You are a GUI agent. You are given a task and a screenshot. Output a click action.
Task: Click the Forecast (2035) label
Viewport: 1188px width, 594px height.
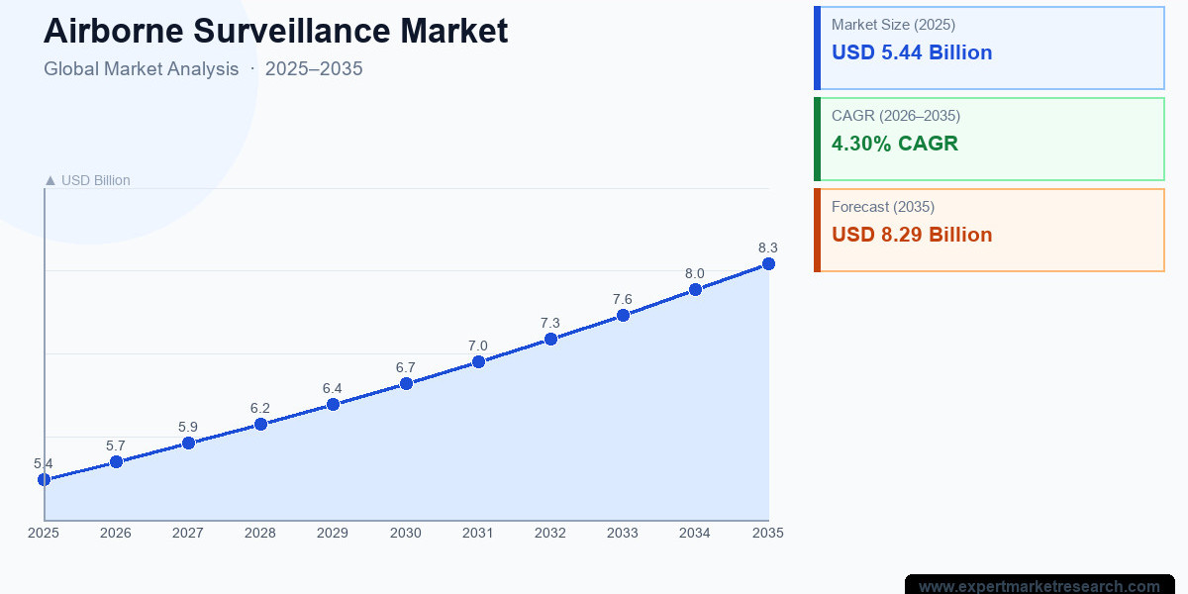coord(883,207)
